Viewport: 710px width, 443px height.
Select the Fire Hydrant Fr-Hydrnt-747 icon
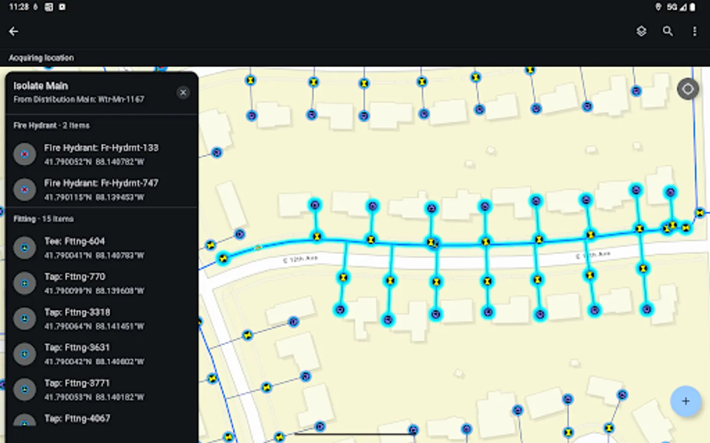point(25,190)
